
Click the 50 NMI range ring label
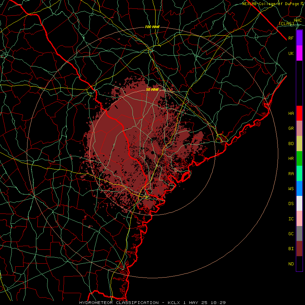point(152,89)
